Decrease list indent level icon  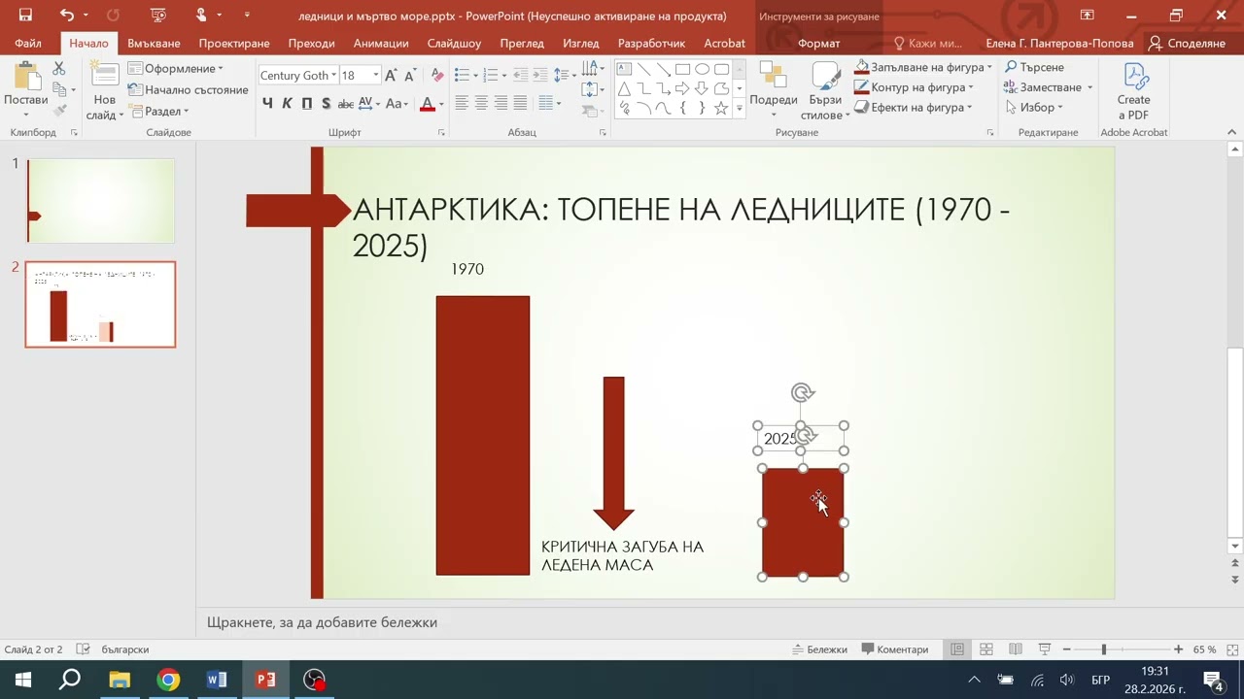520,76
